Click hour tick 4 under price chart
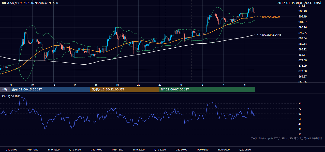325x152 pixels. tap(224, 85)
